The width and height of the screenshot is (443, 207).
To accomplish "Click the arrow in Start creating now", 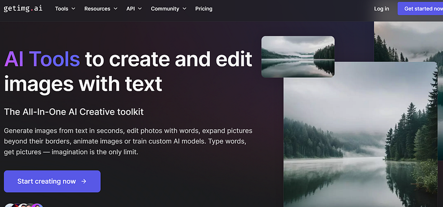I will (84, 182).
